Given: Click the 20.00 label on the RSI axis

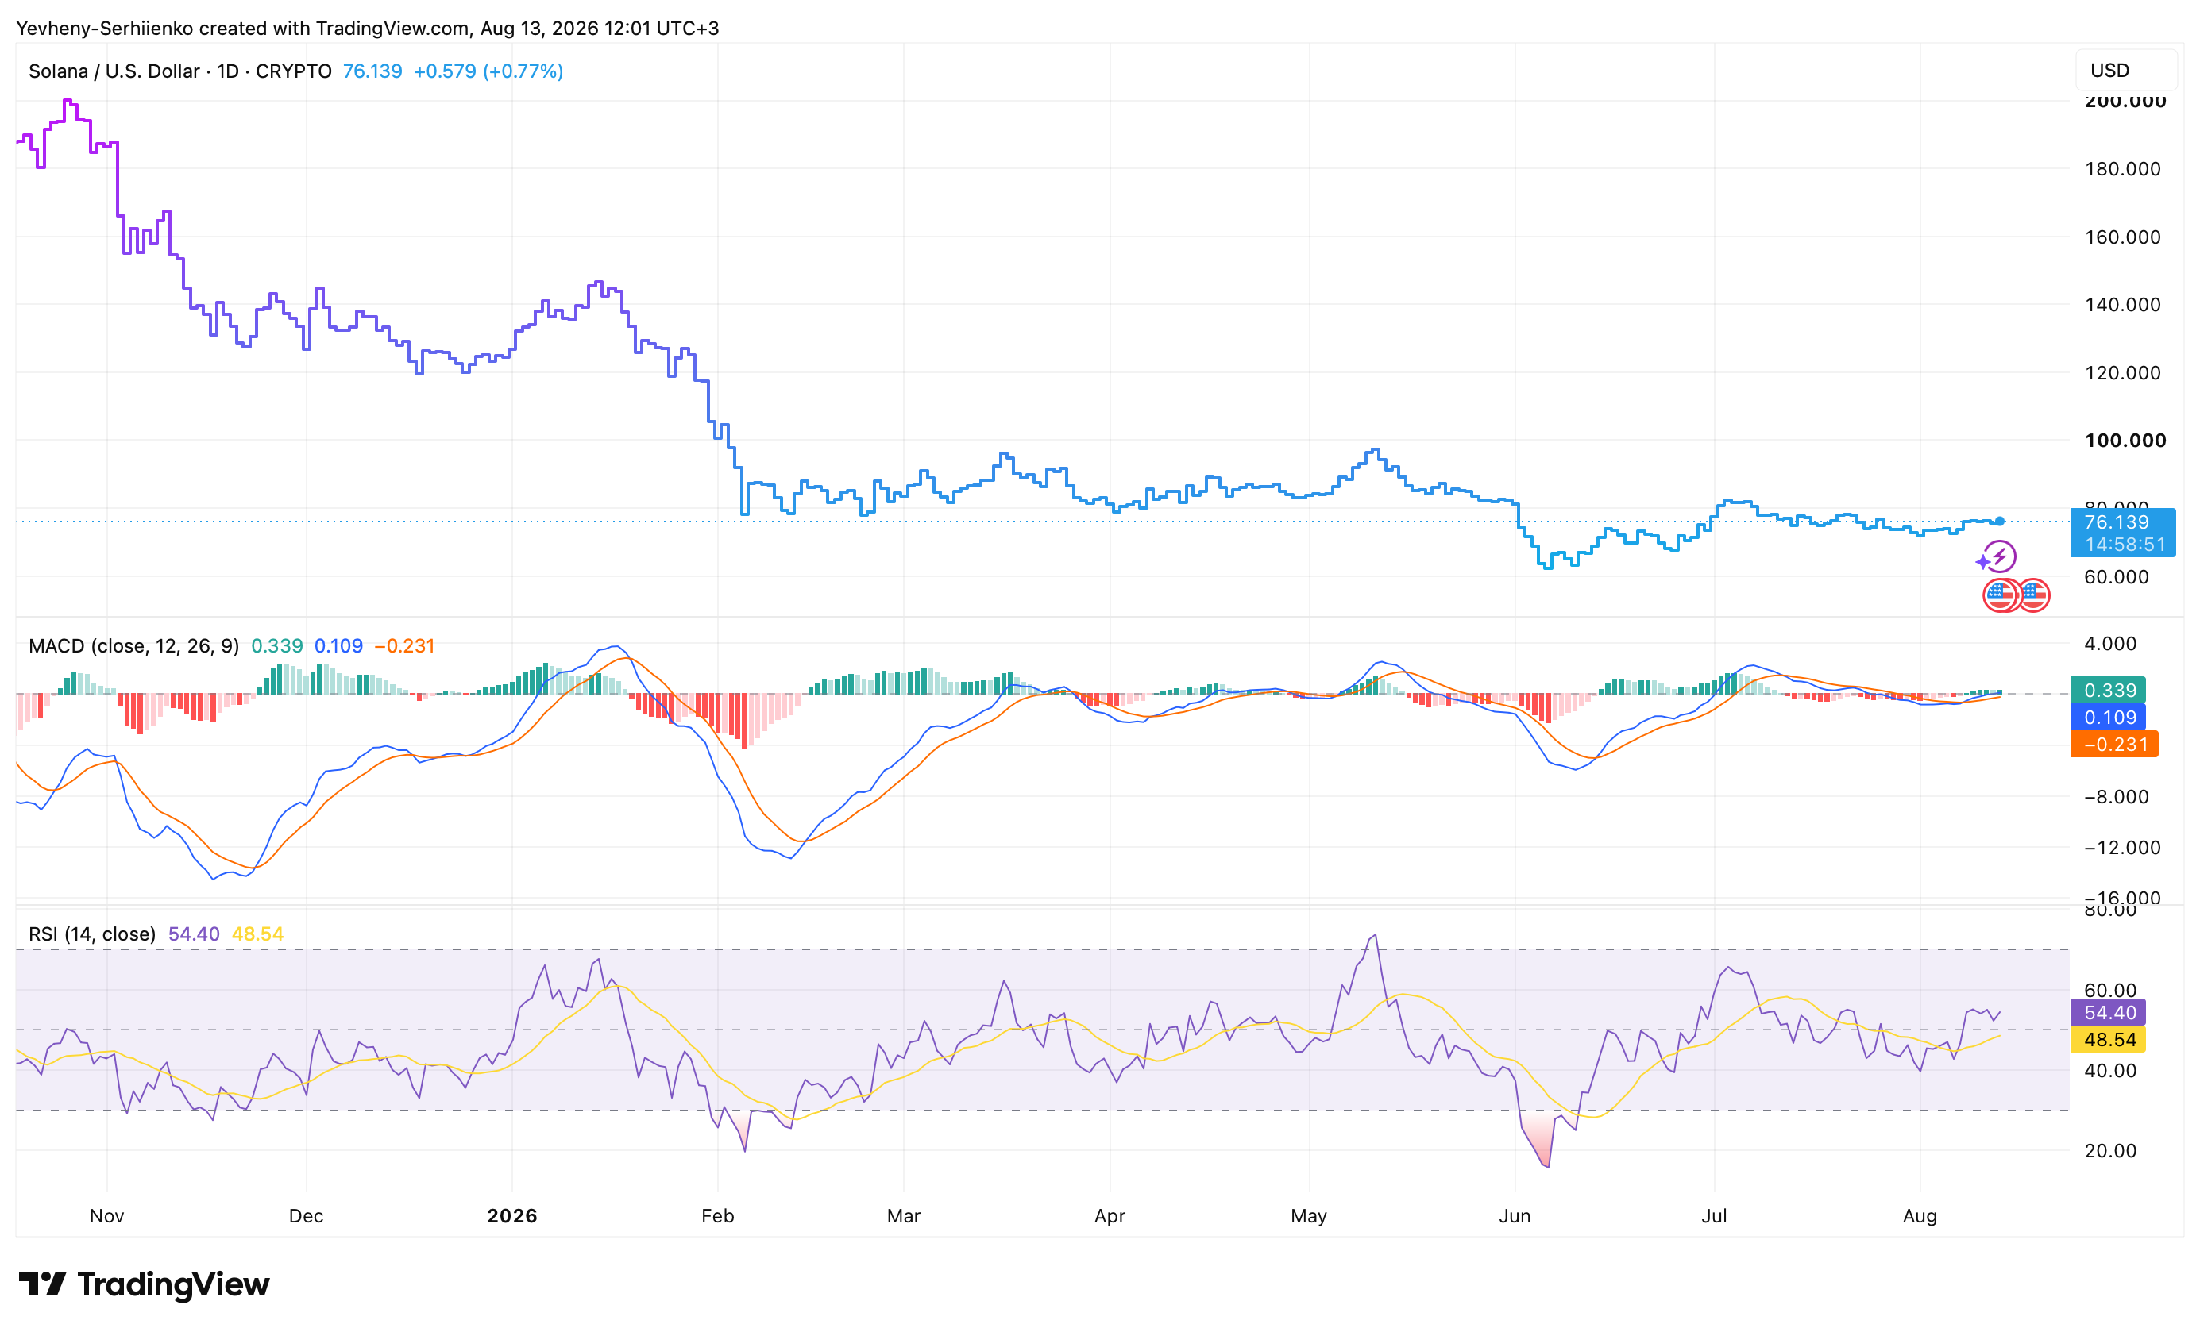Looking at the screenshot, I should pyautogui.click(x=2109, y=1151).
